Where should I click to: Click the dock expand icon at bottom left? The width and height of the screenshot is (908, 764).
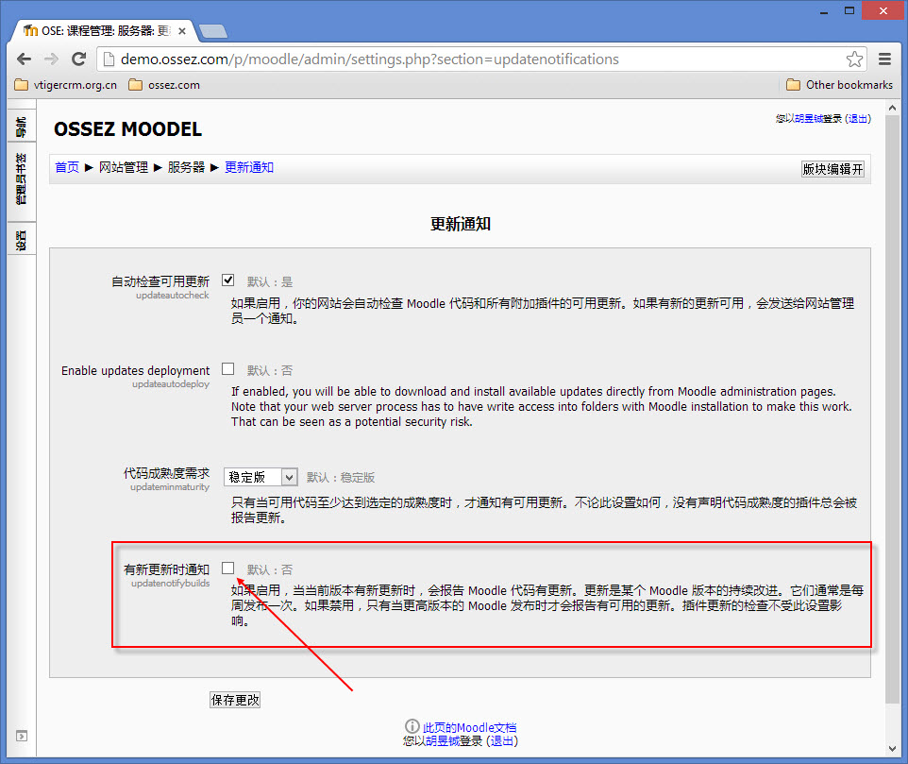coord(22,737)
